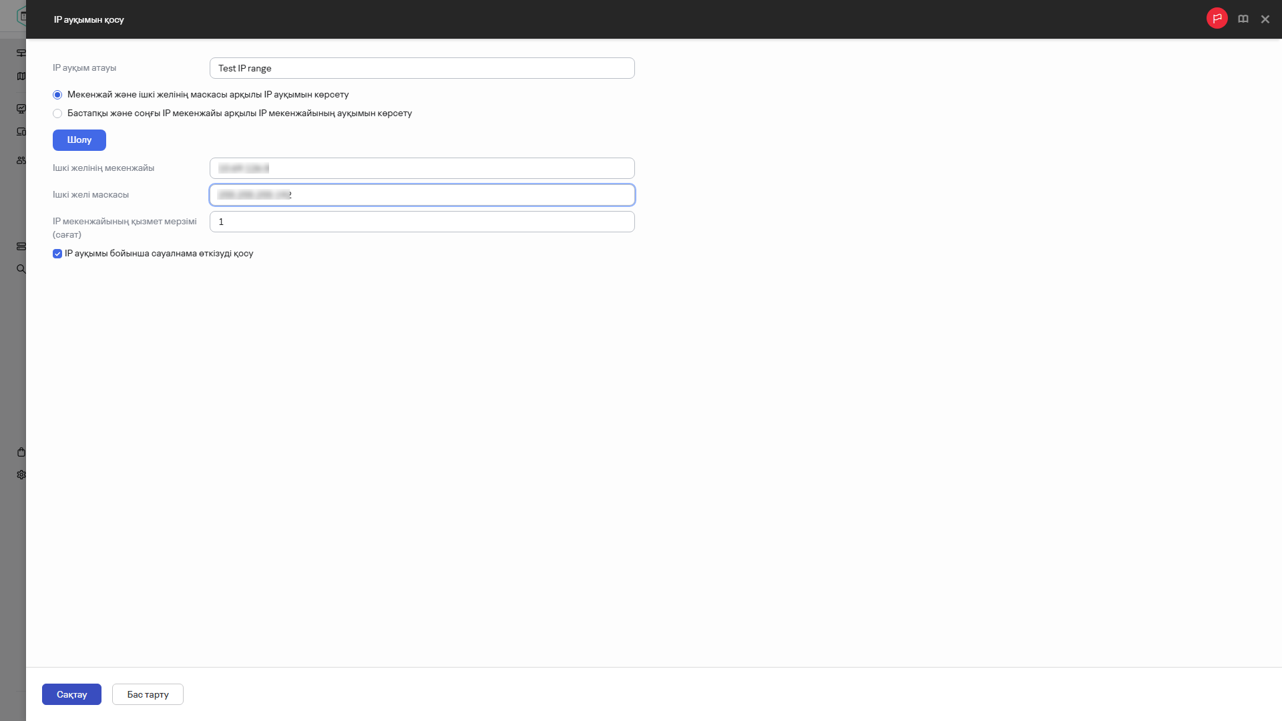Select the start and end IP address radio option
This screenshot has width=1282, height=721.
point(57,113)
